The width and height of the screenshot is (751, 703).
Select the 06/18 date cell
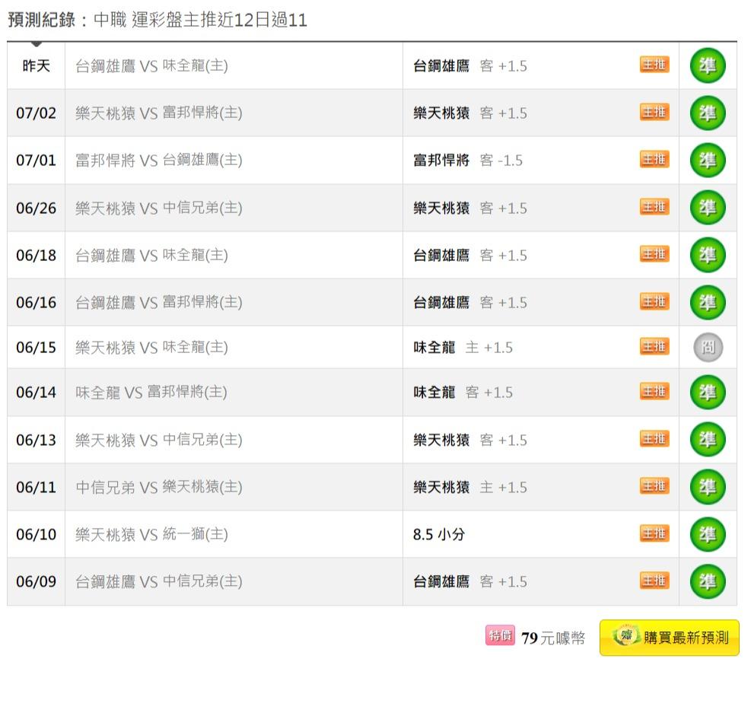click(36, 255)
